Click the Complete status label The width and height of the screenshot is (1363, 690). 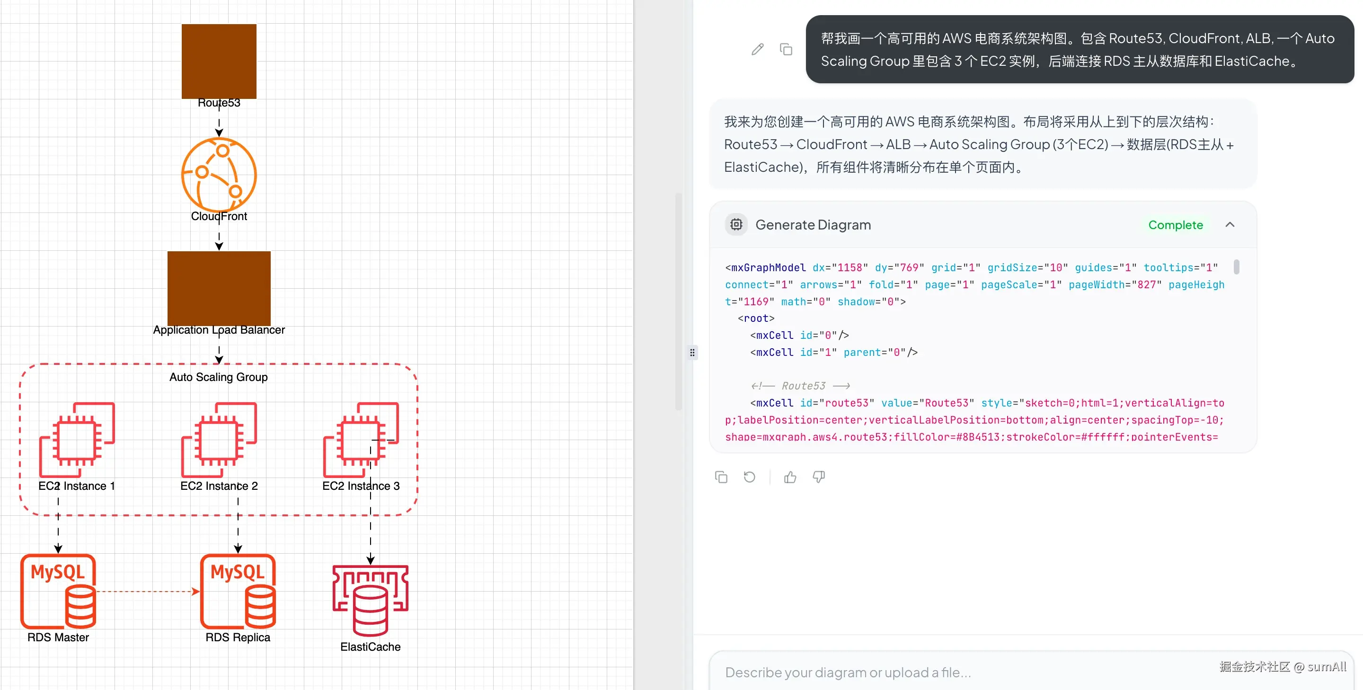pyautogui.click(x=1175, y=225)
